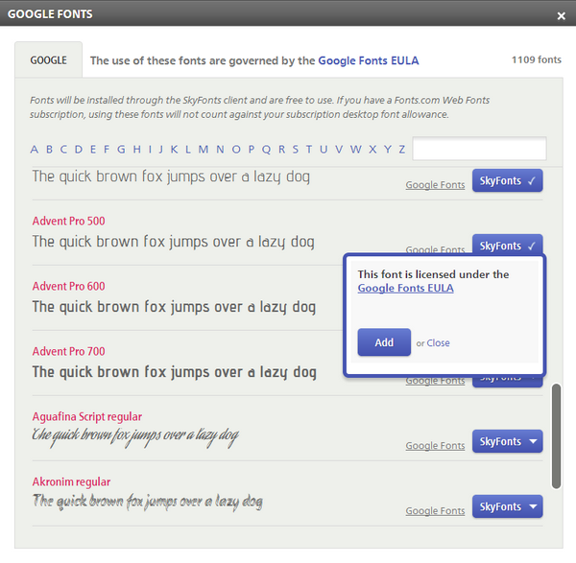The height and width of the screenshot is (563, 576).
Task: Open Google Fonts link for Akronim regular
Action: [435, 511]
